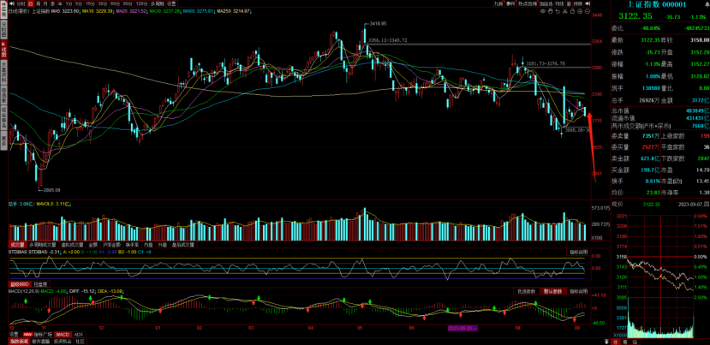Click the zoom-out minus circle icon
Screen dimensions: 710x345
click(x=588, y=11)
